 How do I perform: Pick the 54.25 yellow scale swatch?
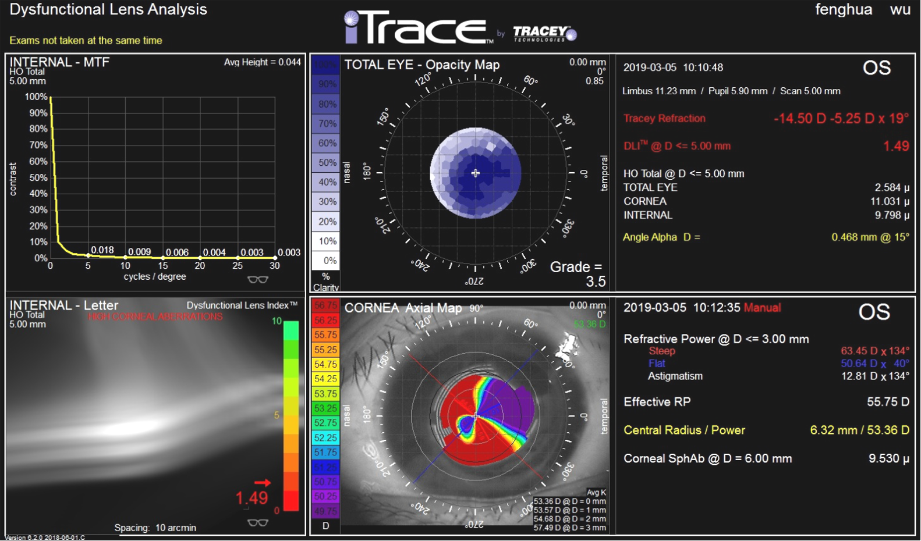(326, 379)
